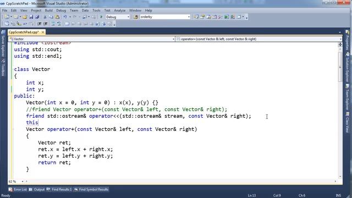352x198 pixels.
Task: Increase line indent using toolbar icon
Action: pos(45,24)
